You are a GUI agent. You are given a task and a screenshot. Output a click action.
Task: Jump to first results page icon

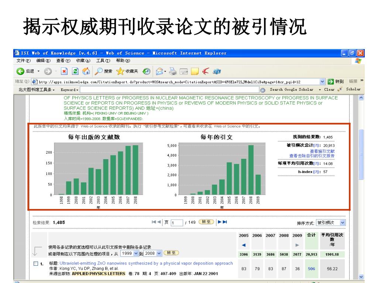[154, 222]
